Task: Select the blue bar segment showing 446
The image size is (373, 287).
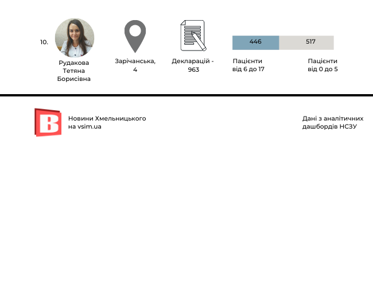Action: coord(255,42)
